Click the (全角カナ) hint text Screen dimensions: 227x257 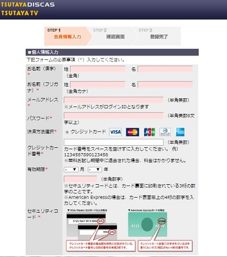point(77,92)
